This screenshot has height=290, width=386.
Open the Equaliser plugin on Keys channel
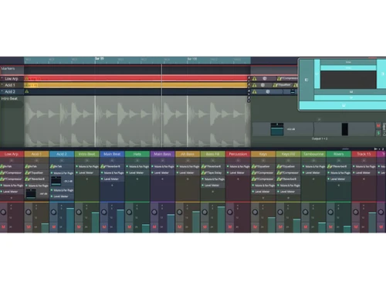point(263,166)
